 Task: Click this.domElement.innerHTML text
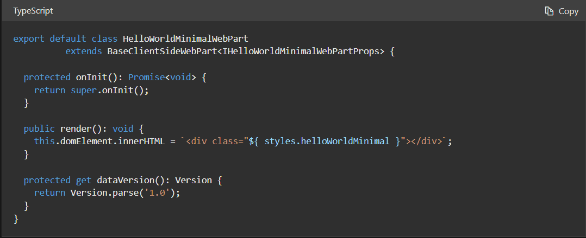99,141
